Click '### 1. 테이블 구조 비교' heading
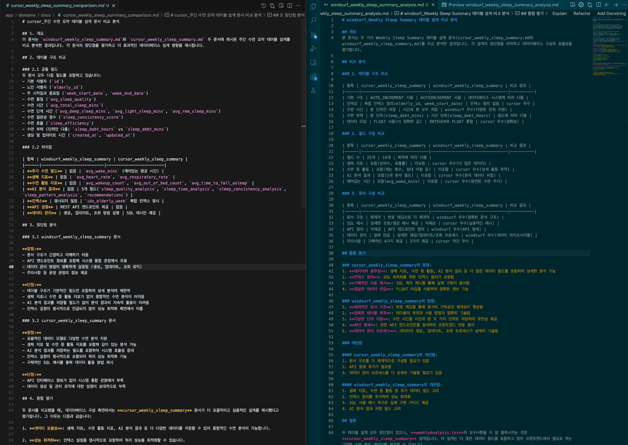Viewport: 628px width, 445px height. point(365,73)
